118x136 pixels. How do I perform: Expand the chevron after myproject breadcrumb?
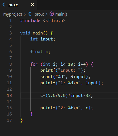tap(25, 14)
